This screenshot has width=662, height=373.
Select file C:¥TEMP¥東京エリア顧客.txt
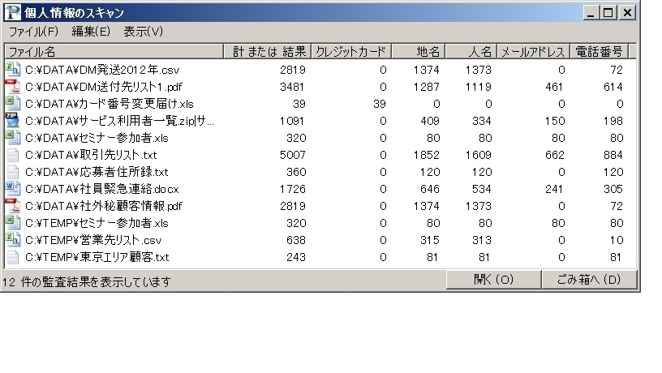pos(97,257)
